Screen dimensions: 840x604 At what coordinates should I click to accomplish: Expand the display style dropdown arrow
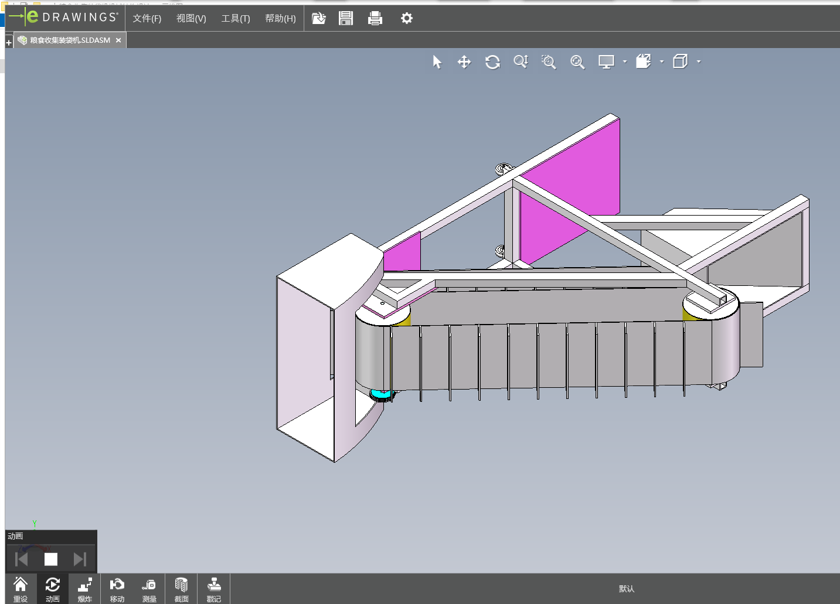pos(662,62)
